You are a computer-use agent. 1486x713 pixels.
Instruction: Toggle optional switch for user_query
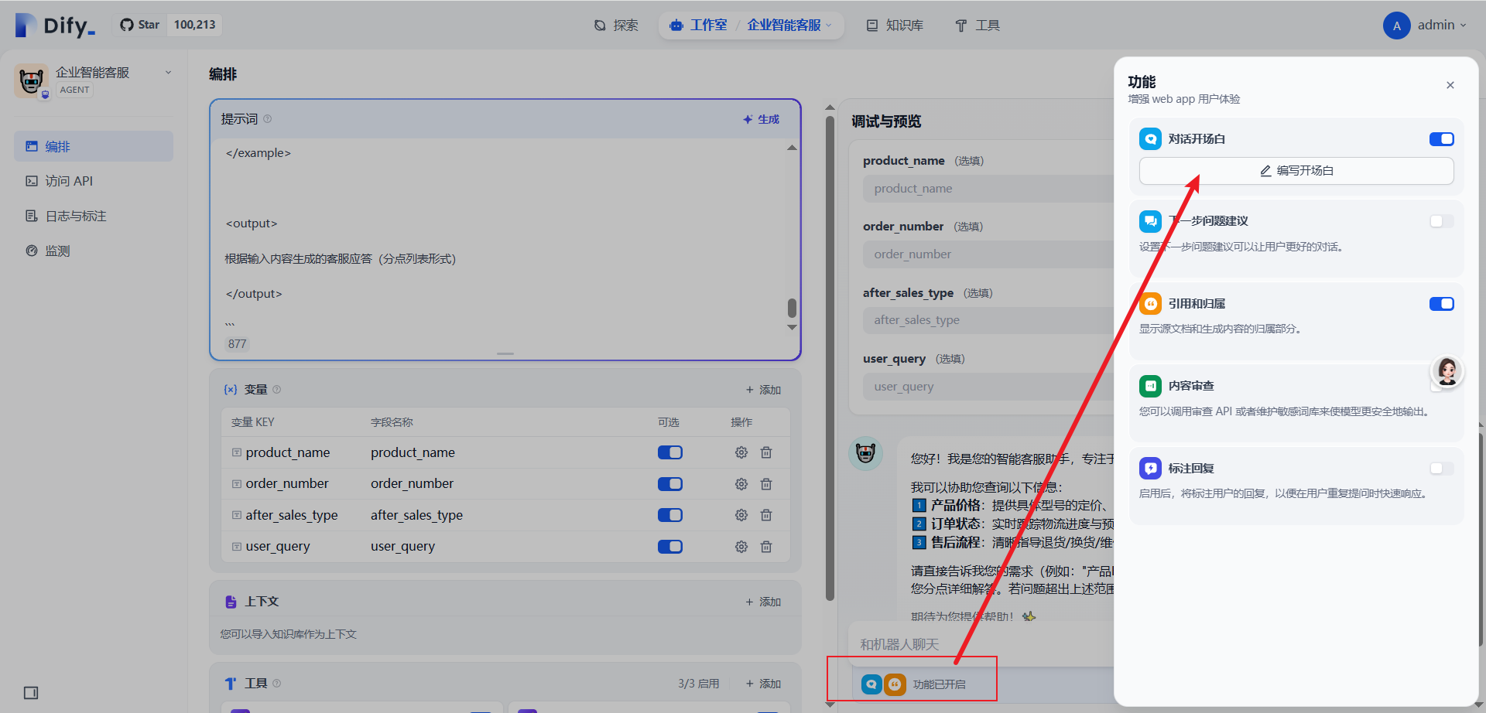(669, 547)
